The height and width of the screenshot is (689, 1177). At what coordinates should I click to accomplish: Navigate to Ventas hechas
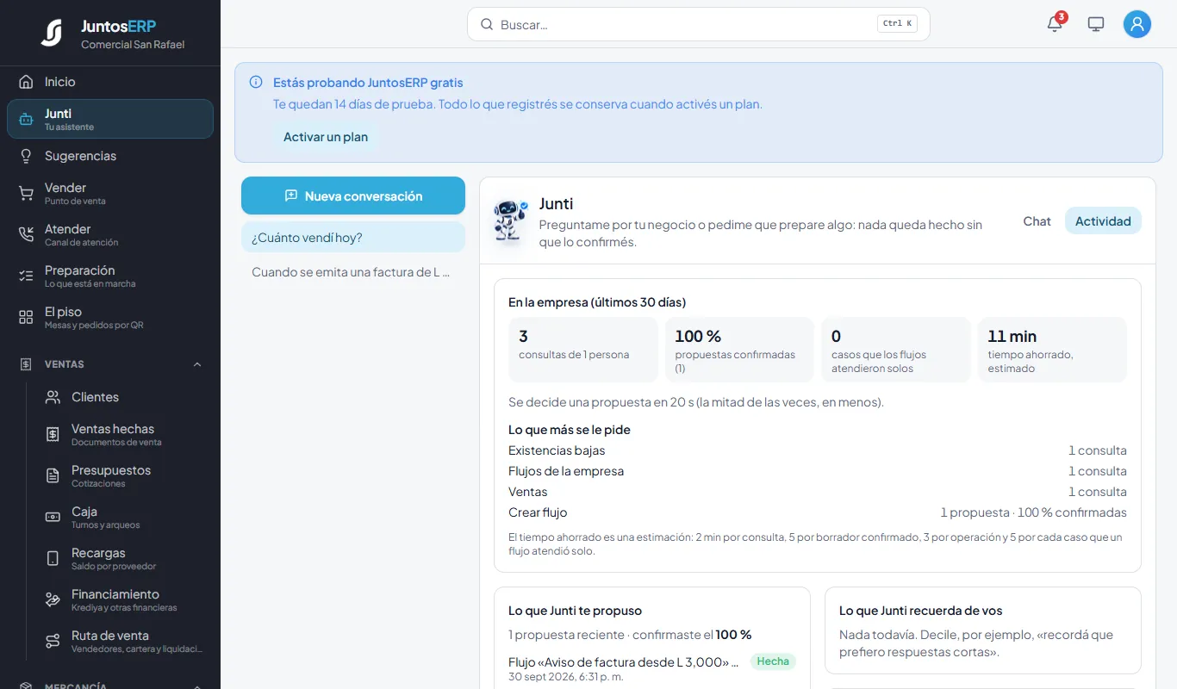[x=123, y=434]
